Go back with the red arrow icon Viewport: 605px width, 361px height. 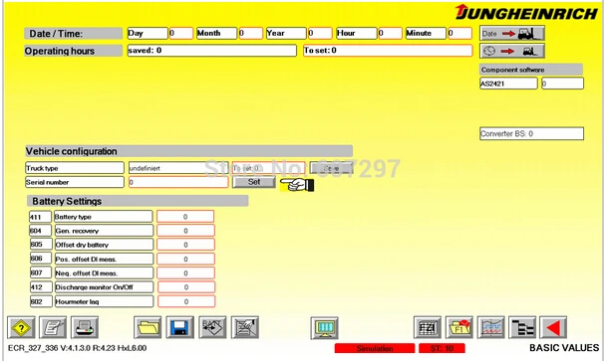coord(553,327)
